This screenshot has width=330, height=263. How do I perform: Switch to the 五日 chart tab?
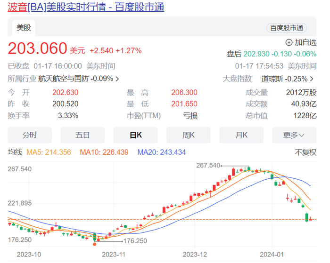click(x=82, y=135)
